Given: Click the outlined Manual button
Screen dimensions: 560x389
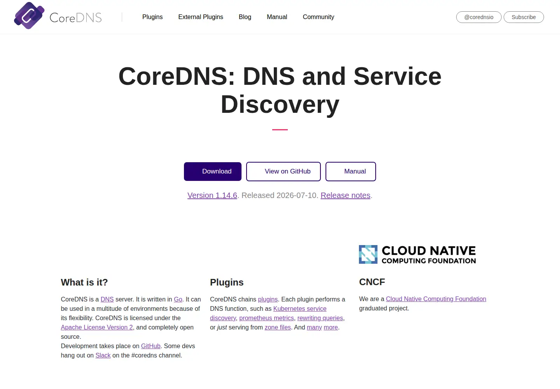Looking at the screenshot, I should 351,172.
